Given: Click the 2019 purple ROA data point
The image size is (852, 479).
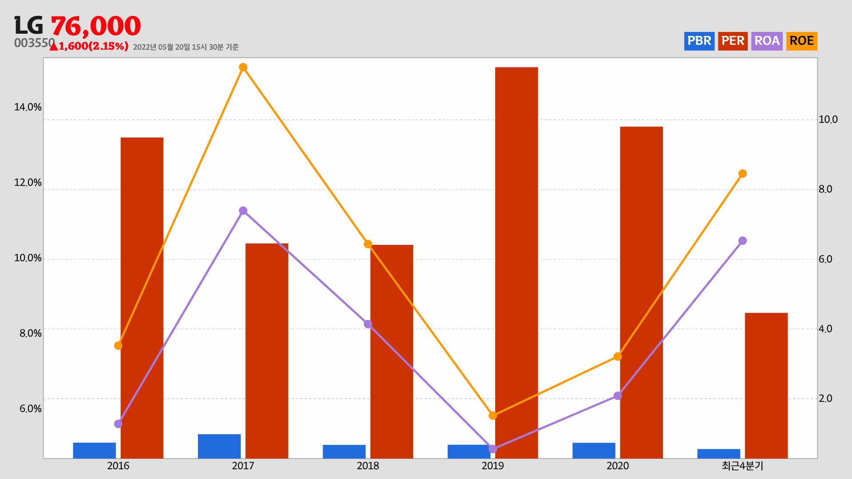Looking at the screenshot, I should pyautogui.click(x=493, y=449).
